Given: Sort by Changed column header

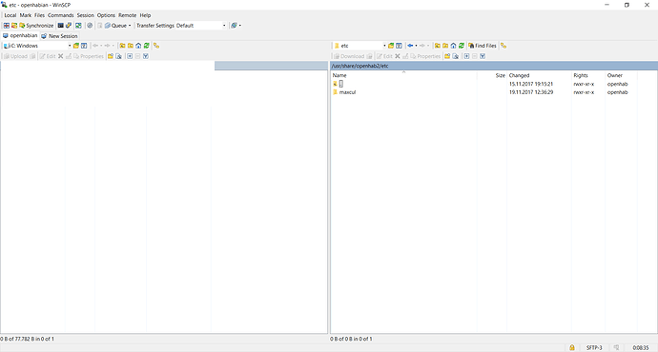Looking at the screenshot, I should 539,75.
